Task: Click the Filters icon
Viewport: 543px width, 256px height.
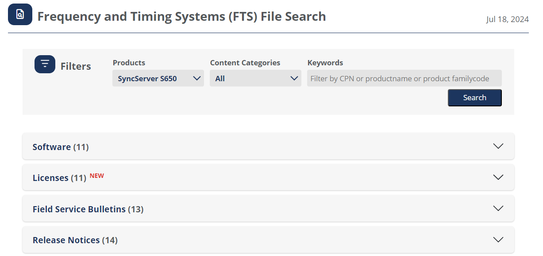Action: click(45, 64)
